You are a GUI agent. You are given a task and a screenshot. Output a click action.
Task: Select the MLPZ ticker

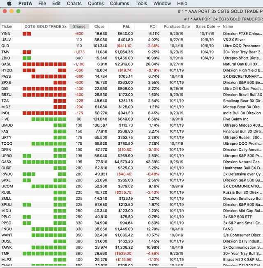click(x=6, y=260)
